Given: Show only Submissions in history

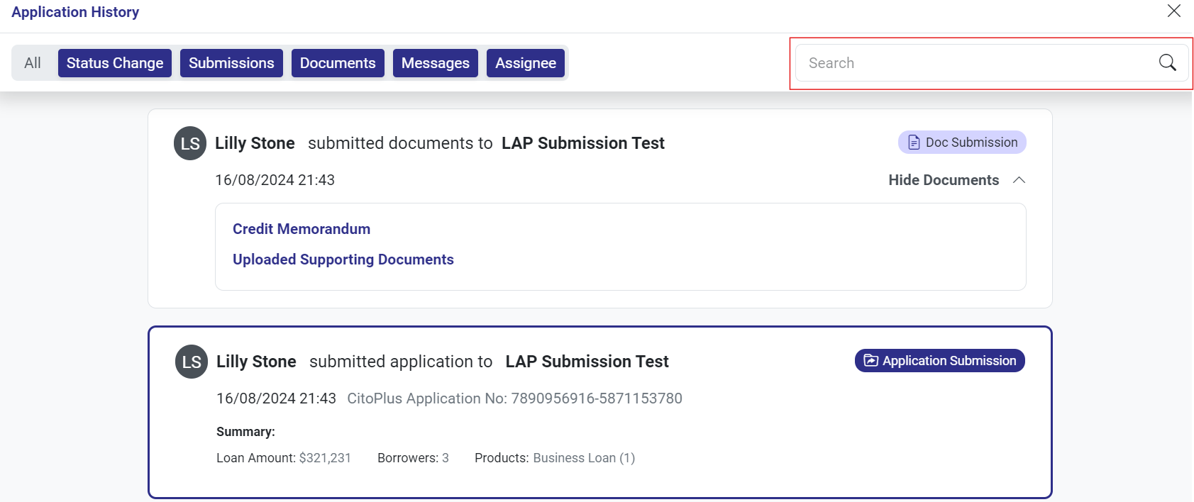Looking at the screenshot, I should tap(231, 63).
